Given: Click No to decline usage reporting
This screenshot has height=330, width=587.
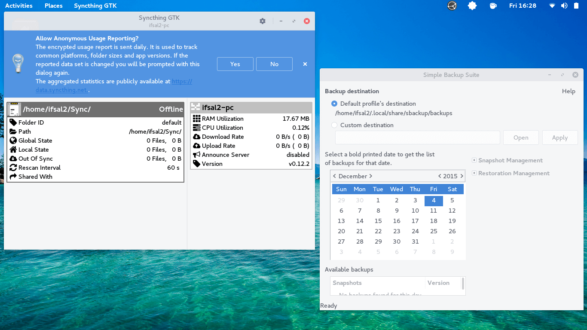Looking at the screenshot, I should [x=274, y=64].
